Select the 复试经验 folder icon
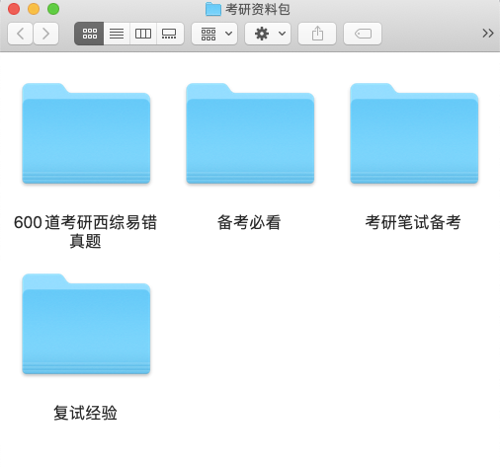500x467 pixels. click(86, 324)
